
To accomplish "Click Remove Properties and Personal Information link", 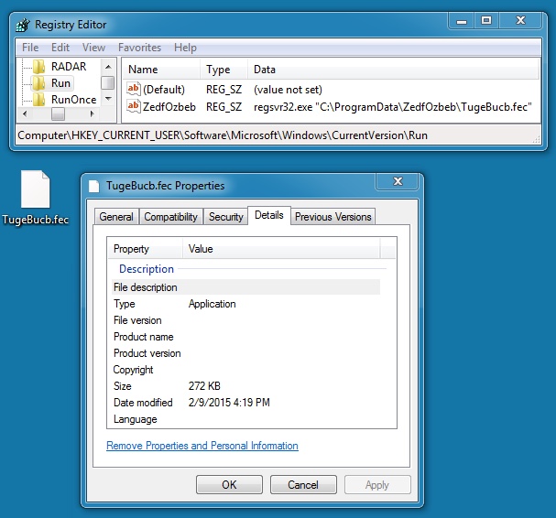I will coord(202,446).
